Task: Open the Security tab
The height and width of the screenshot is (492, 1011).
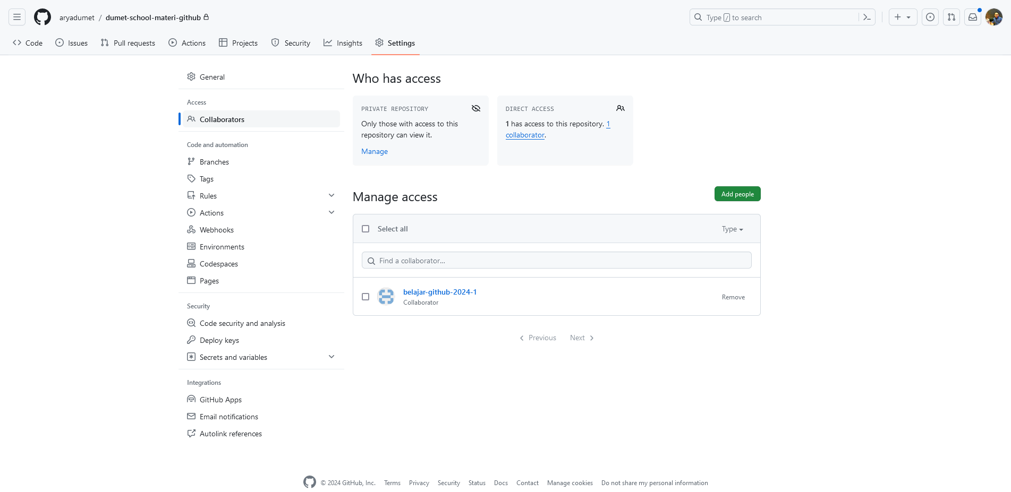Action: 291,43
